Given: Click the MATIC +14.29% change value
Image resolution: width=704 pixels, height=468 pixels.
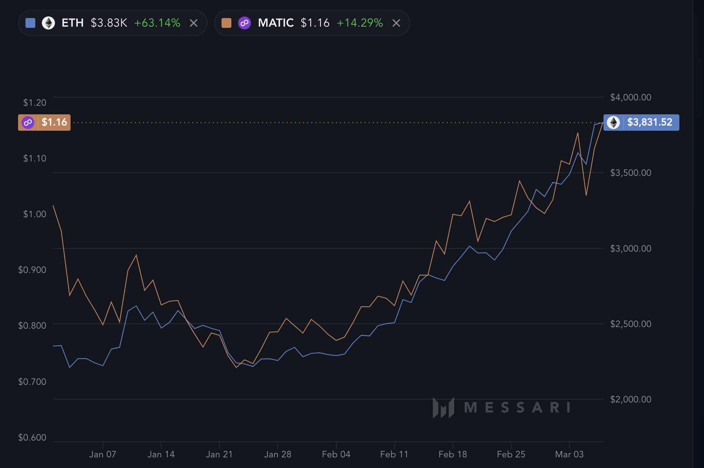Looking at the screenshot, I should tap(360, 23).
